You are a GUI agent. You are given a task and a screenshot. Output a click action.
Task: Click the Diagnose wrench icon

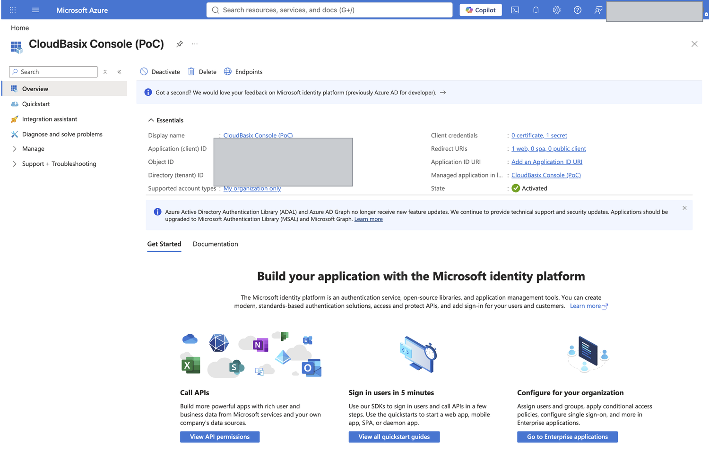tap(14, 134)
